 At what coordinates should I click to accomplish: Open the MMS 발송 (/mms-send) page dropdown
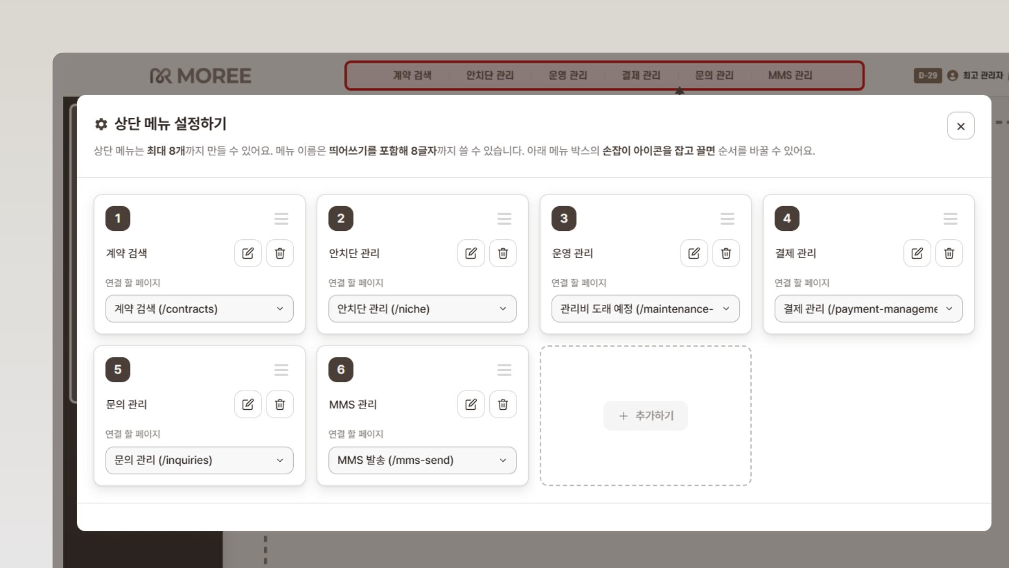point(423,460)
